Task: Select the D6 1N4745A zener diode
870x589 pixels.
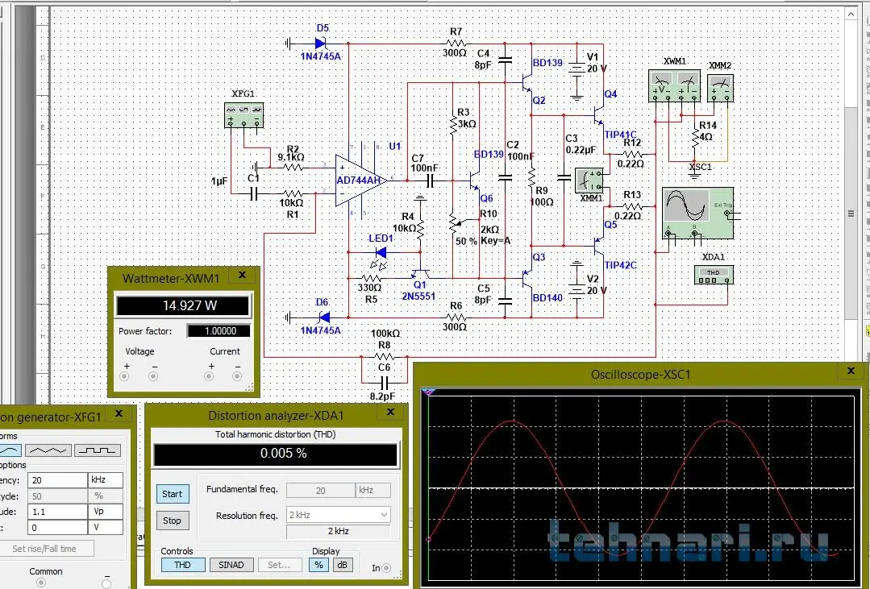Action: pyautogui.click(x=324, y=317)
